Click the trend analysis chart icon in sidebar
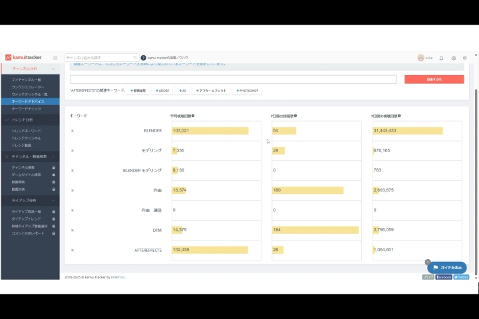This screenshot has height=319, width=479. pyautogui.click(x=7, y=120)
